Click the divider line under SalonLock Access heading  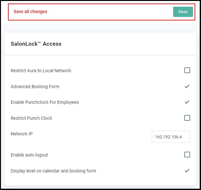tap(100, 55)
